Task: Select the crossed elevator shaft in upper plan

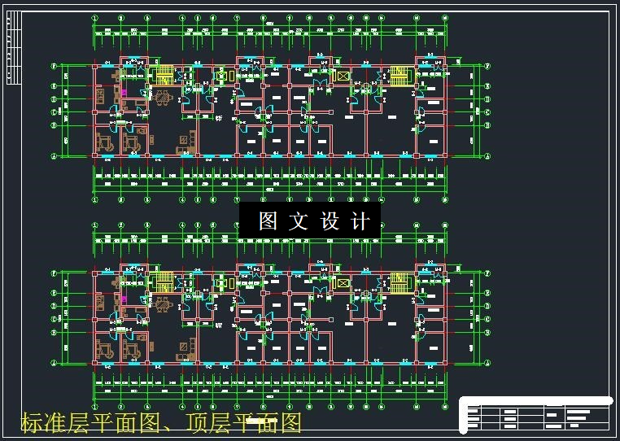Action: [343, 76]
